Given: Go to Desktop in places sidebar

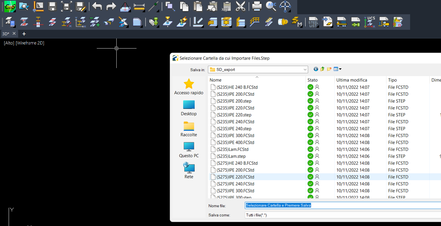Looking at the screenshot, I should pyautogui.click(x=189, y=108).
